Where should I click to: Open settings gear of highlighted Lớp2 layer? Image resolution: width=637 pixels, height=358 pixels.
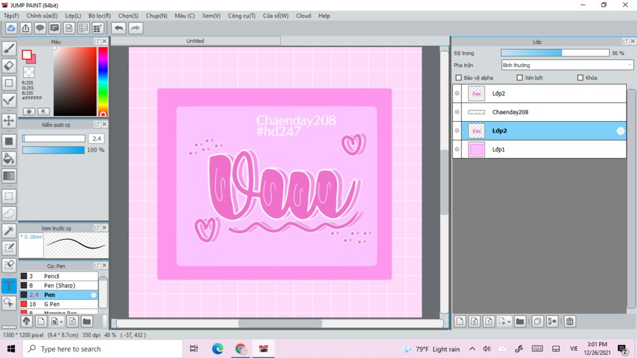click(620, 131)
